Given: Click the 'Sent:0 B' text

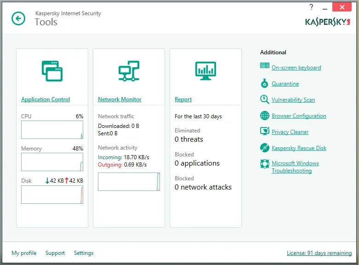Looking at the screenshot, I should [x=108, y=133].
